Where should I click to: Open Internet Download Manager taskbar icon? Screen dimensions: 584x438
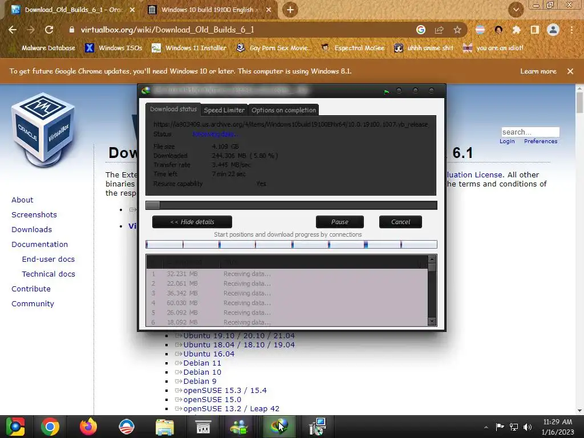[x=279, y=427]
